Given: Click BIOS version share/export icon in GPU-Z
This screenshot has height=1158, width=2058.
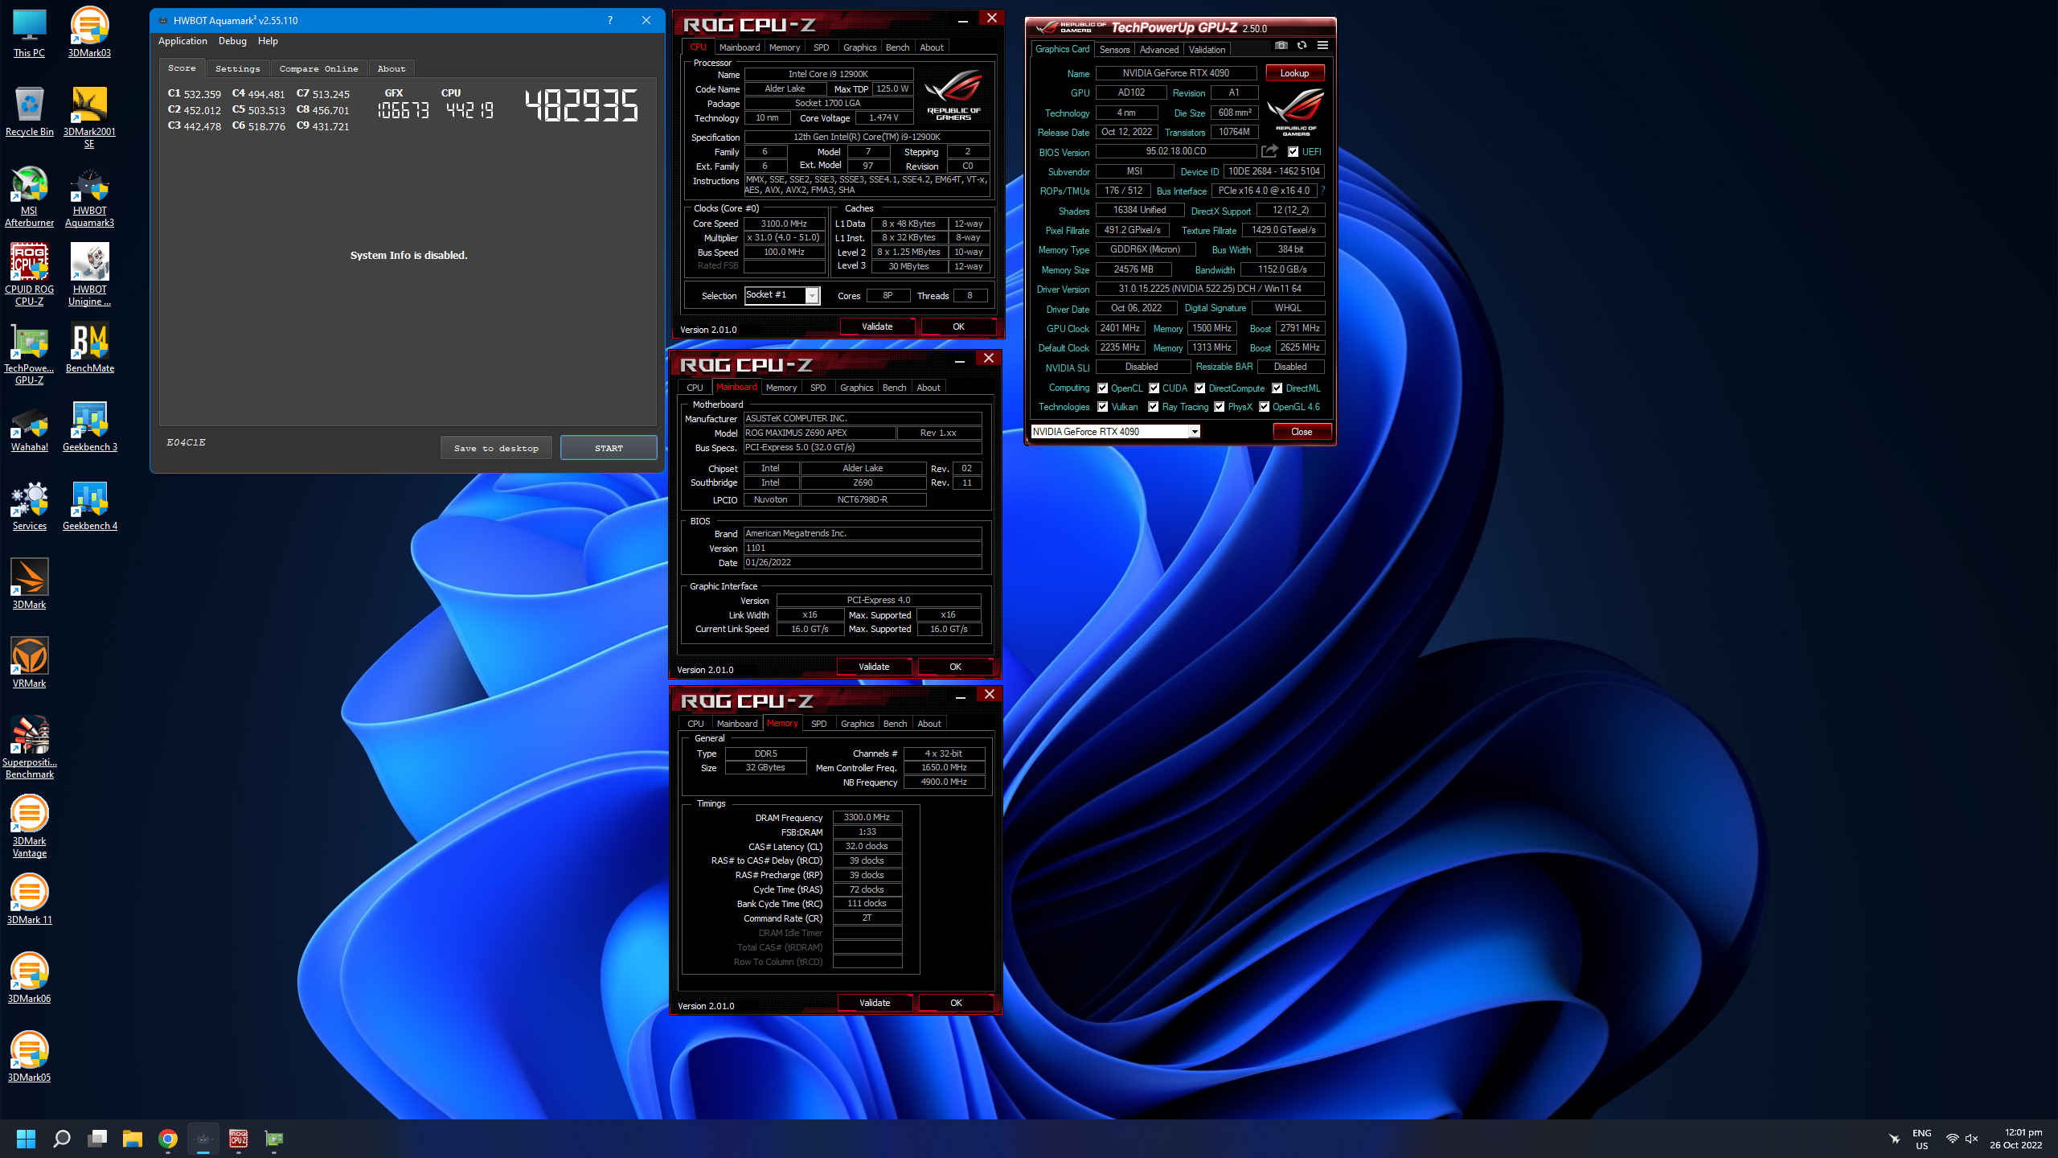Looking at the screenshot, I should [x=1269, y=151].
